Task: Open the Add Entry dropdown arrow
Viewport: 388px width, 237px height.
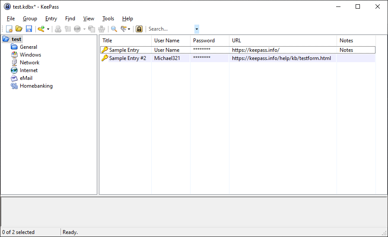Action: pyautogui.click(x=48, y=29)
